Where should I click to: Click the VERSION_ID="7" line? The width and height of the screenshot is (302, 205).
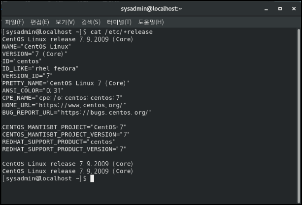[x=28, y=76]
